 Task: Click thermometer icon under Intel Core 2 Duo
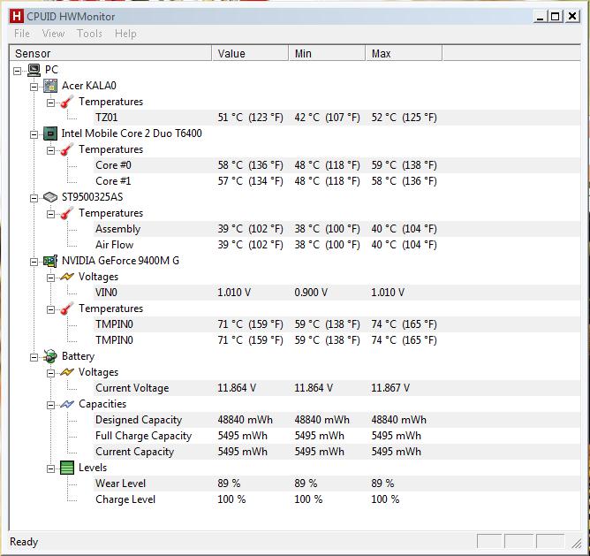point(67,149)
